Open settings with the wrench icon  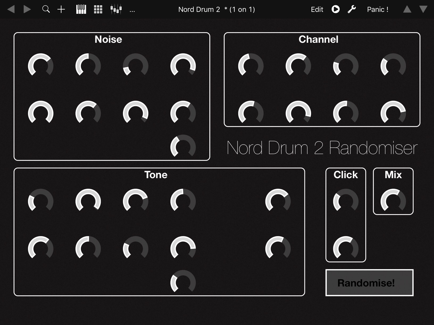[x=352, y=9]
